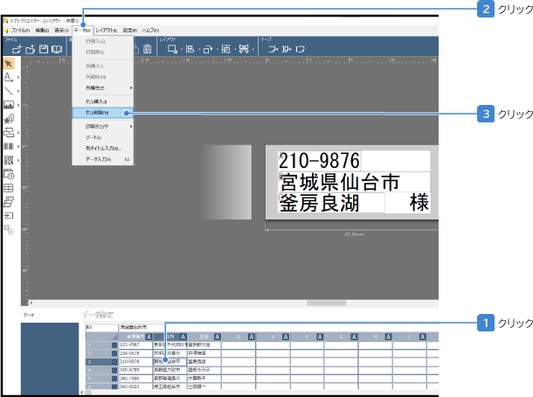533x397 pixels.
Task: Choose セル挿入 from the data menu
Action: click(98, 101)
